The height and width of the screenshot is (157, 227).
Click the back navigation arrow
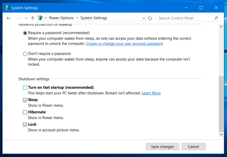tap(9, 18)
